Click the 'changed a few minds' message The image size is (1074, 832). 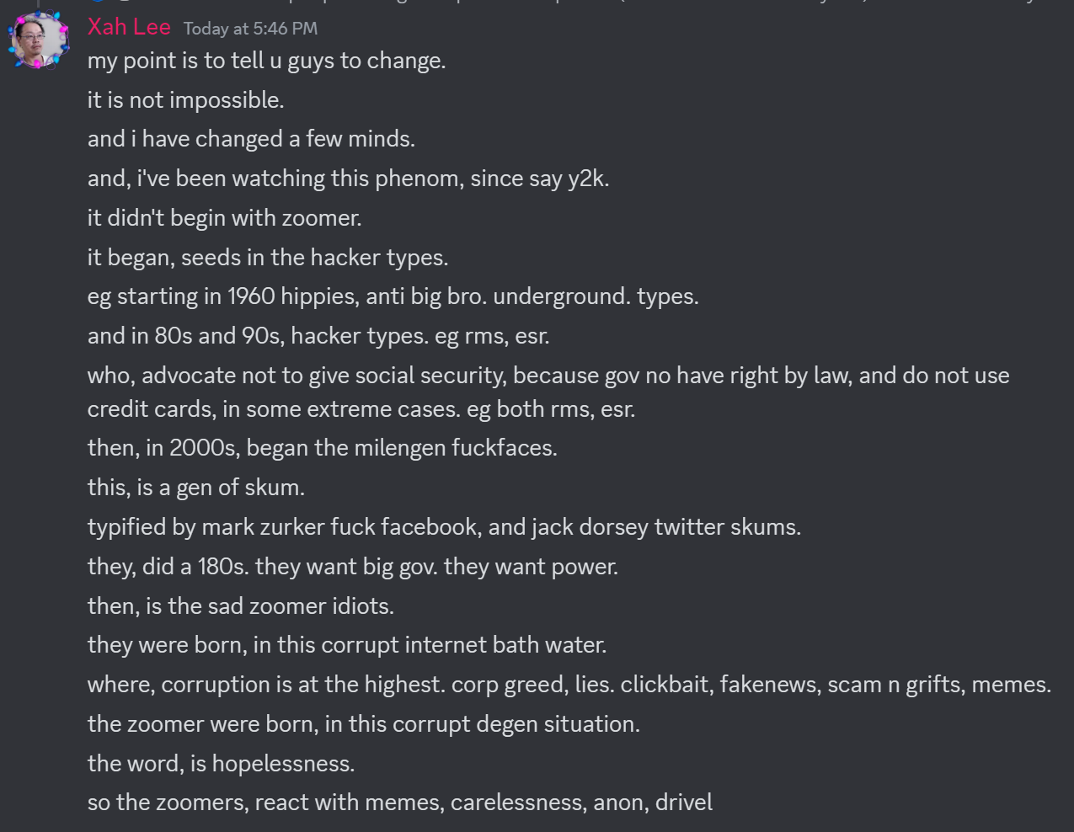coord(251,139)
